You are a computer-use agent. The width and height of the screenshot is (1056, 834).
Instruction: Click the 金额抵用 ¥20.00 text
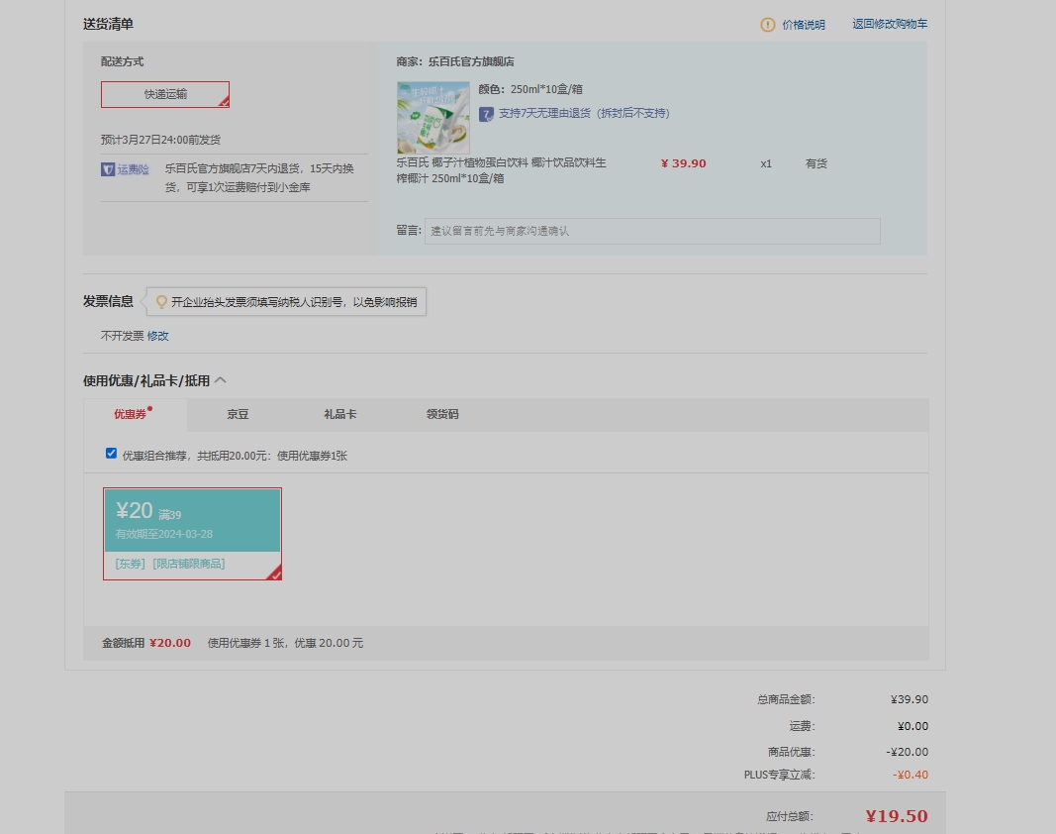coord(146,643)
